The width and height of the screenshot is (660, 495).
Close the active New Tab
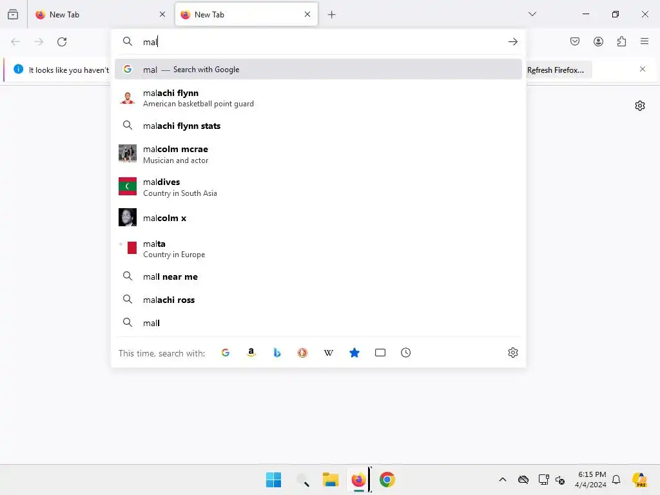307,14
